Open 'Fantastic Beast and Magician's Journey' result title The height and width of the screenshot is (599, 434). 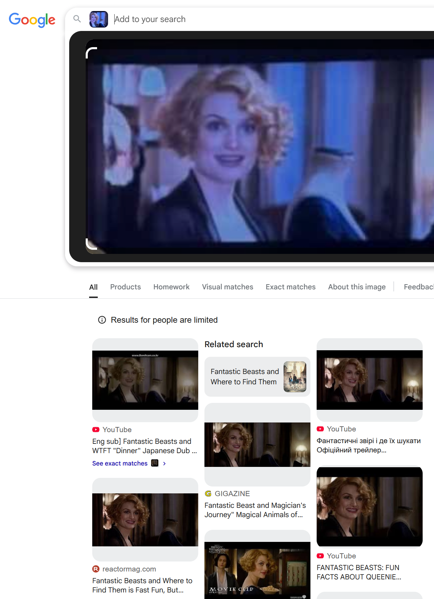255,510
